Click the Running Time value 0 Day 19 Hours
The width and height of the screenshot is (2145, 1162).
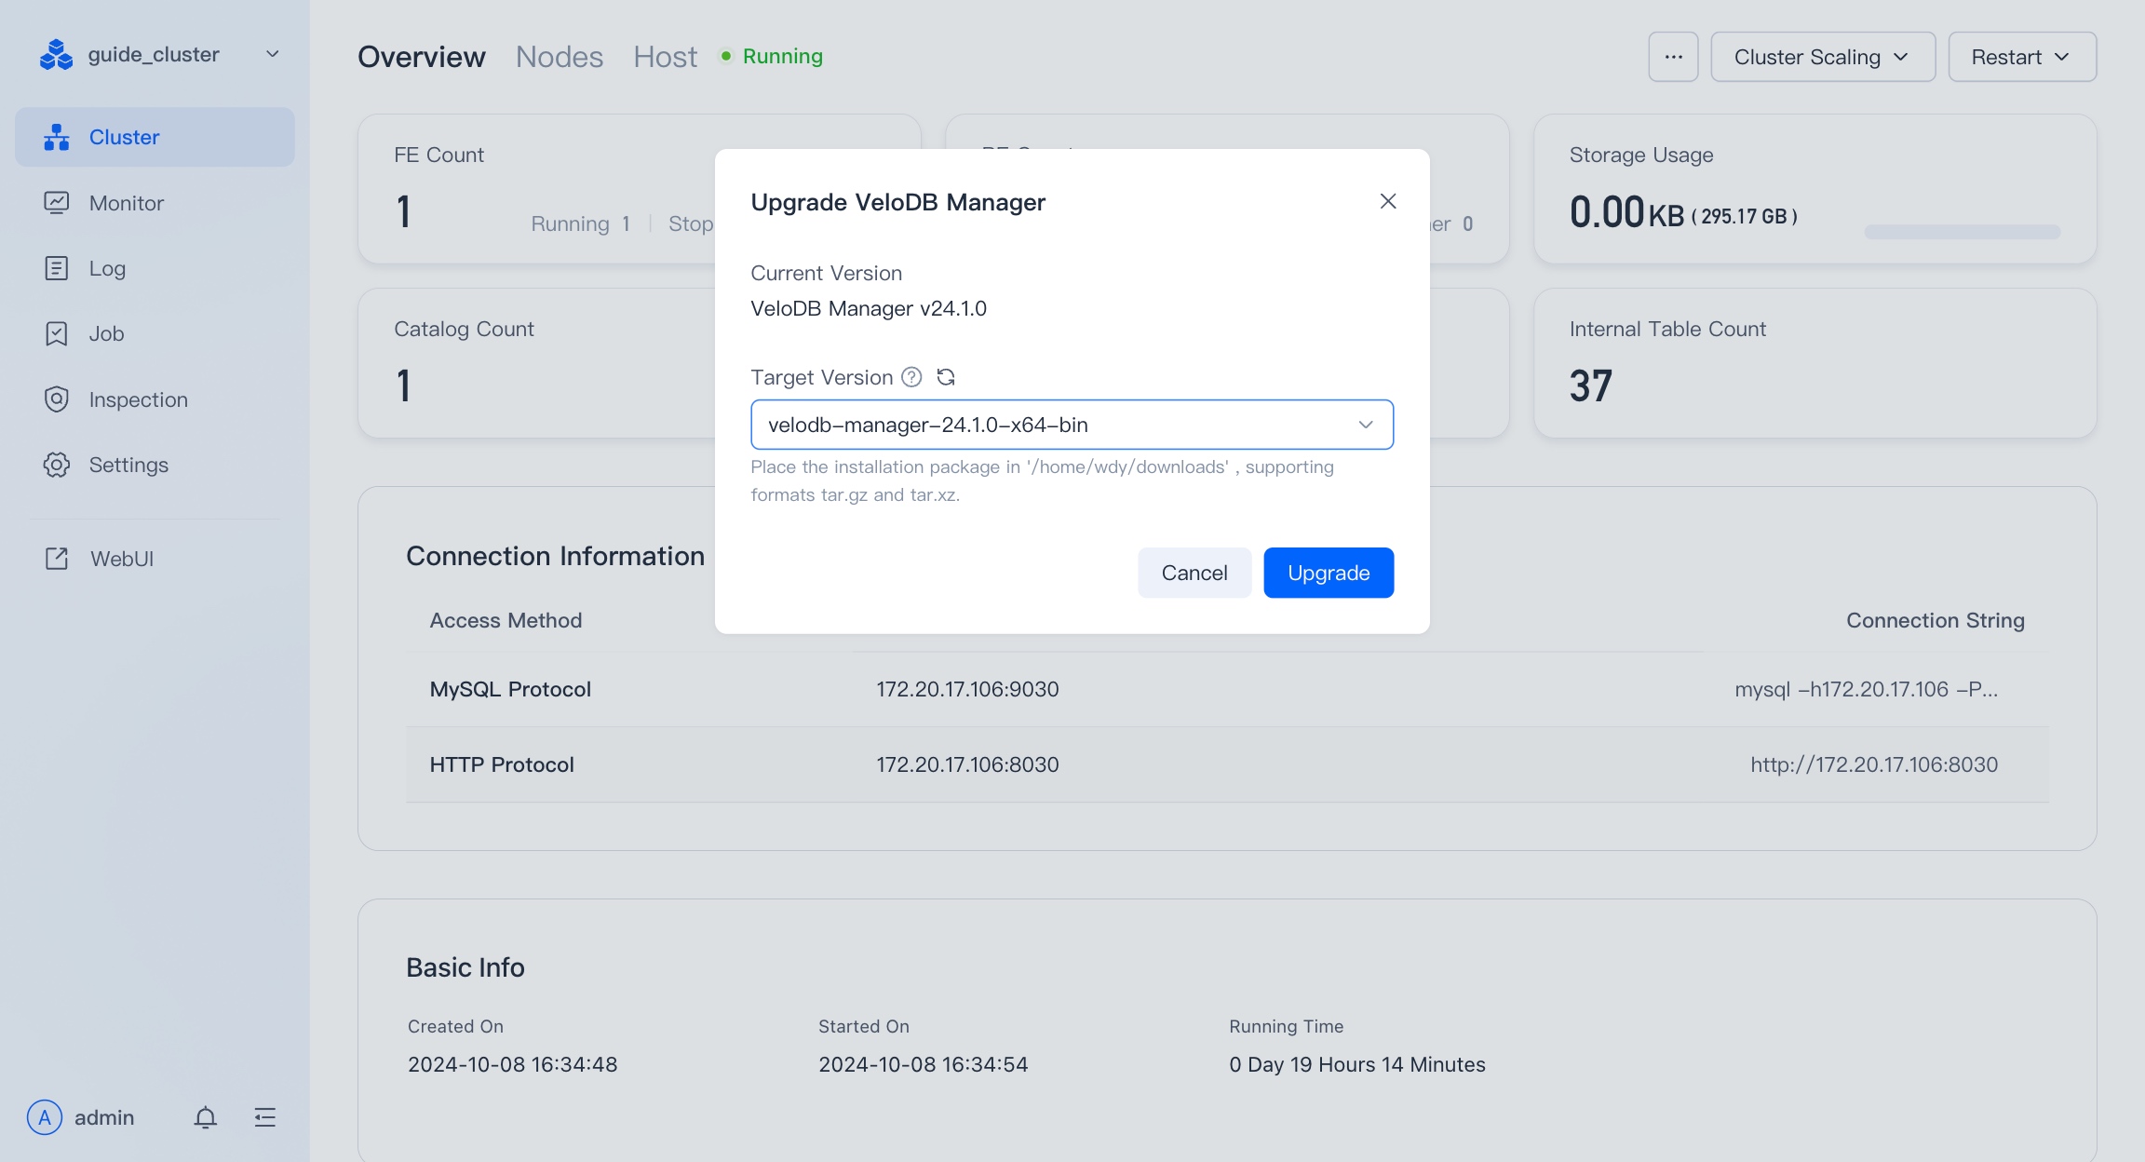[x=1357, y=1064]
